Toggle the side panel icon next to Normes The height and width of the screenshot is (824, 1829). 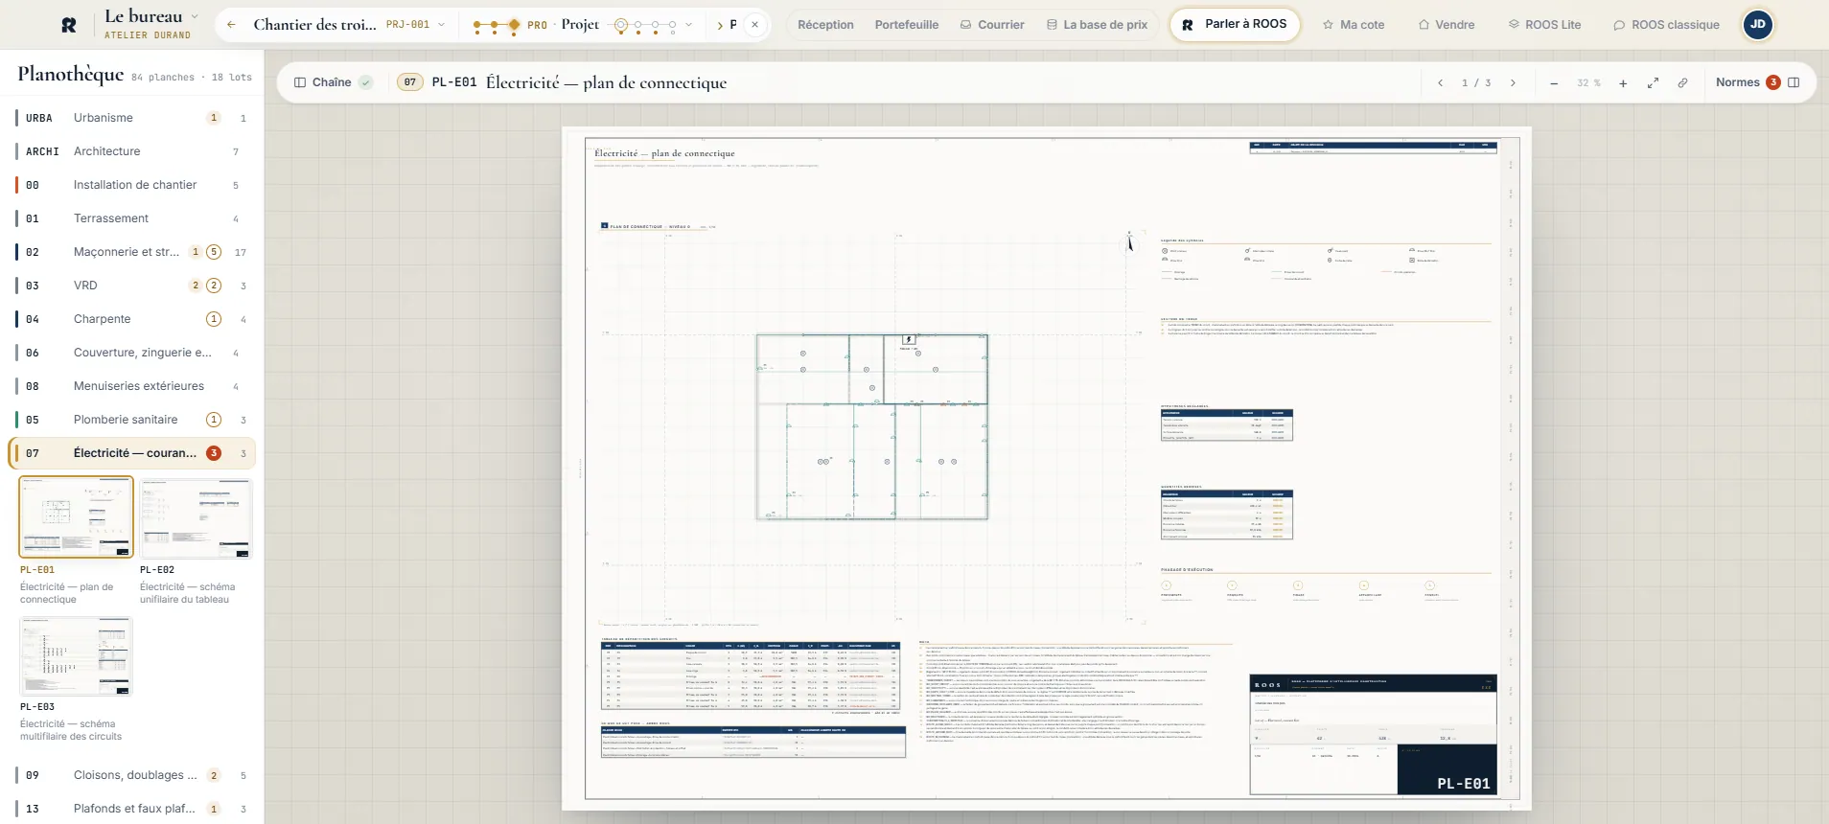(1794, 82)
